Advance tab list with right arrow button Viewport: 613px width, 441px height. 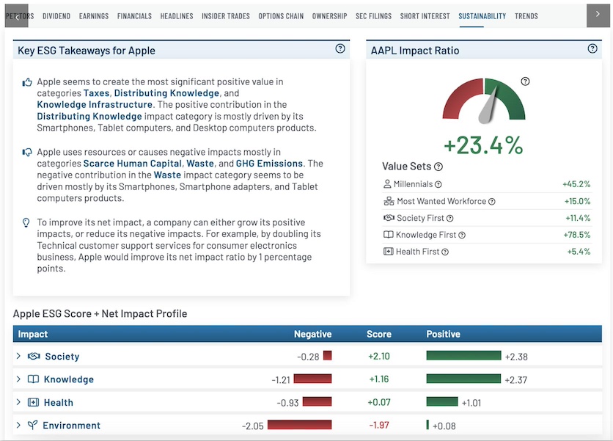[598, 15]
